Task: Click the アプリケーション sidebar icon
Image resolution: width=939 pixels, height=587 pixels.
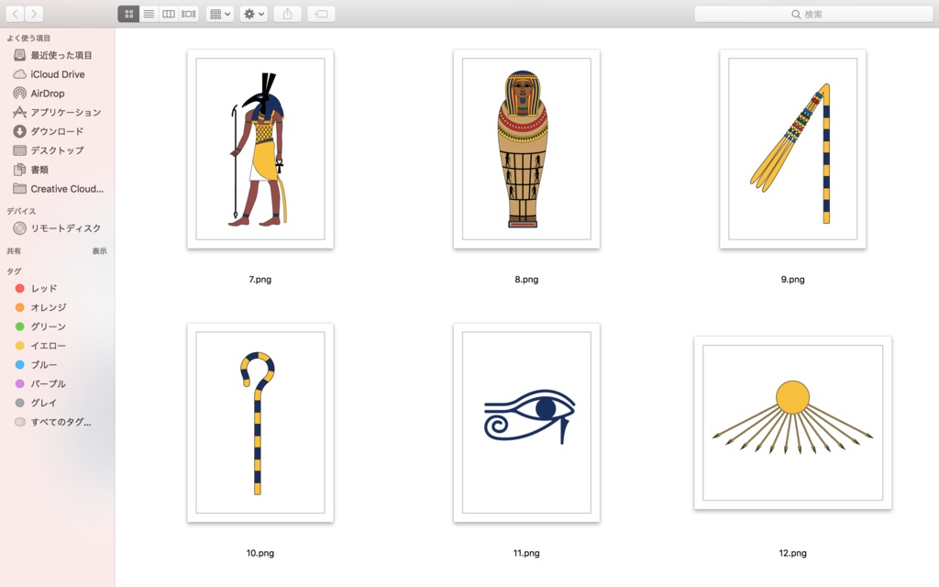Action: 20,112
